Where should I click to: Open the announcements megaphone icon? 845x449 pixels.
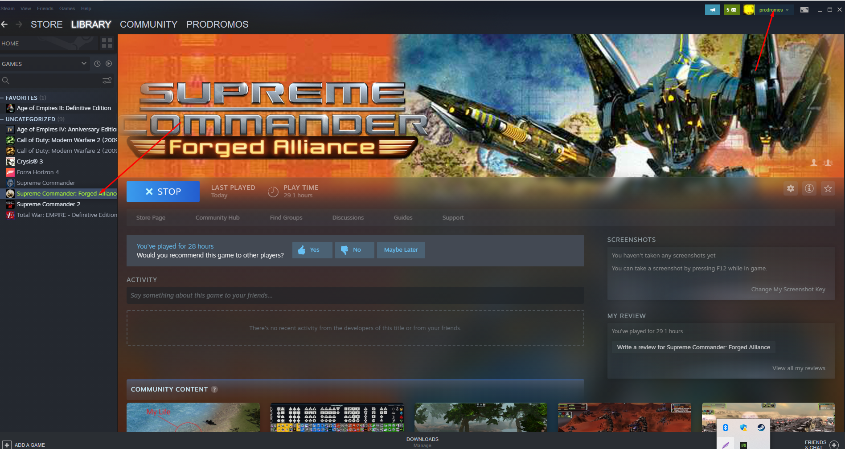pyautogui.click(x=712, y=10)
